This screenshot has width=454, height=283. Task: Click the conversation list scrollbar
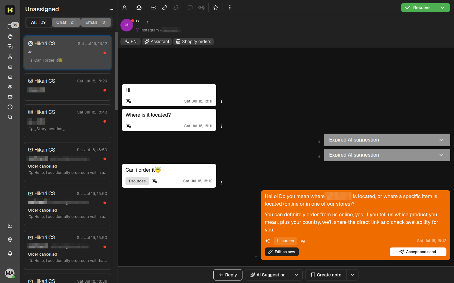[116, 71]
